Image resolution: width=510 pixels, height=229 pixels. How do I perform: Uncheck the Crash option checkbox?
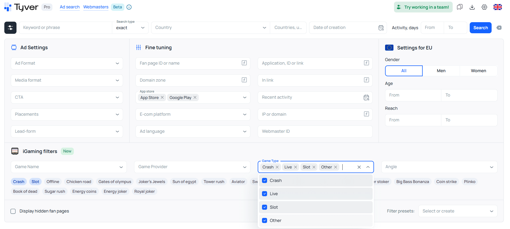click(265, 180)
